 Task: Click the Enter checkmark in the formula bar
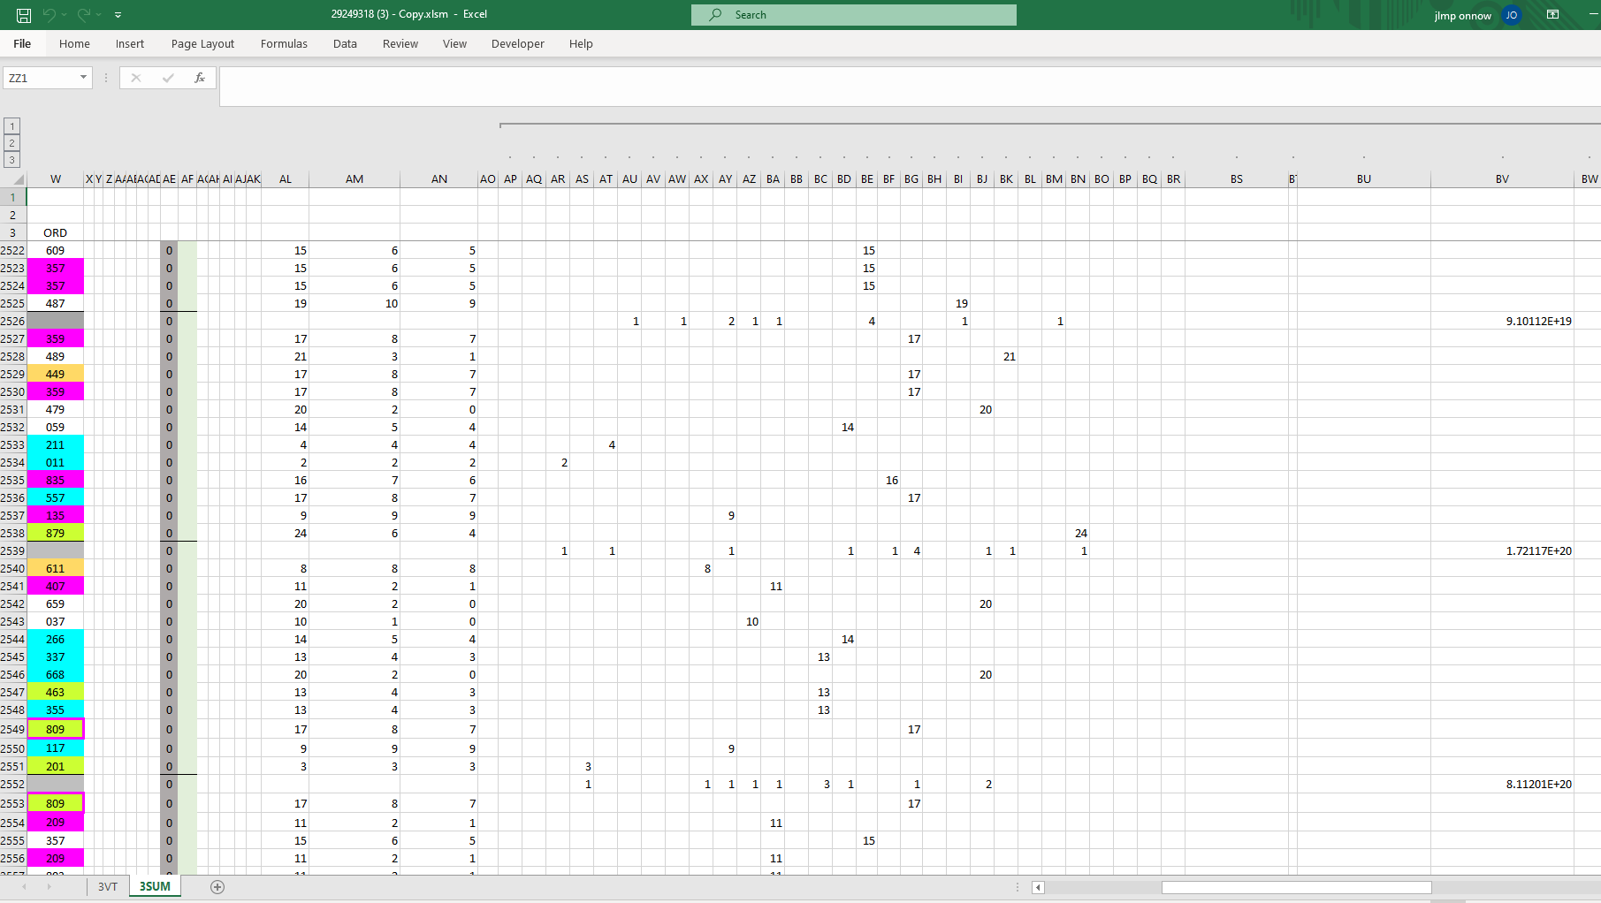click(x=167, y=78)
